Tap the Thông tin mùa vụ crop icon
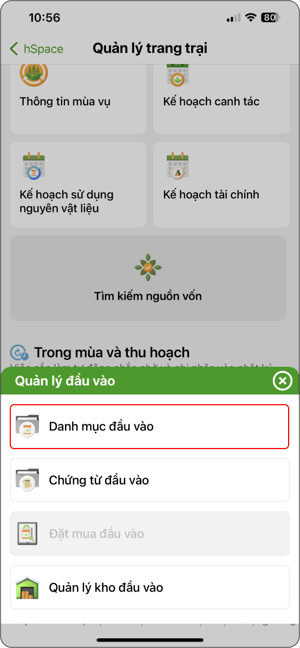This screenshot has width=300, height=648. [x=34, y=74]
